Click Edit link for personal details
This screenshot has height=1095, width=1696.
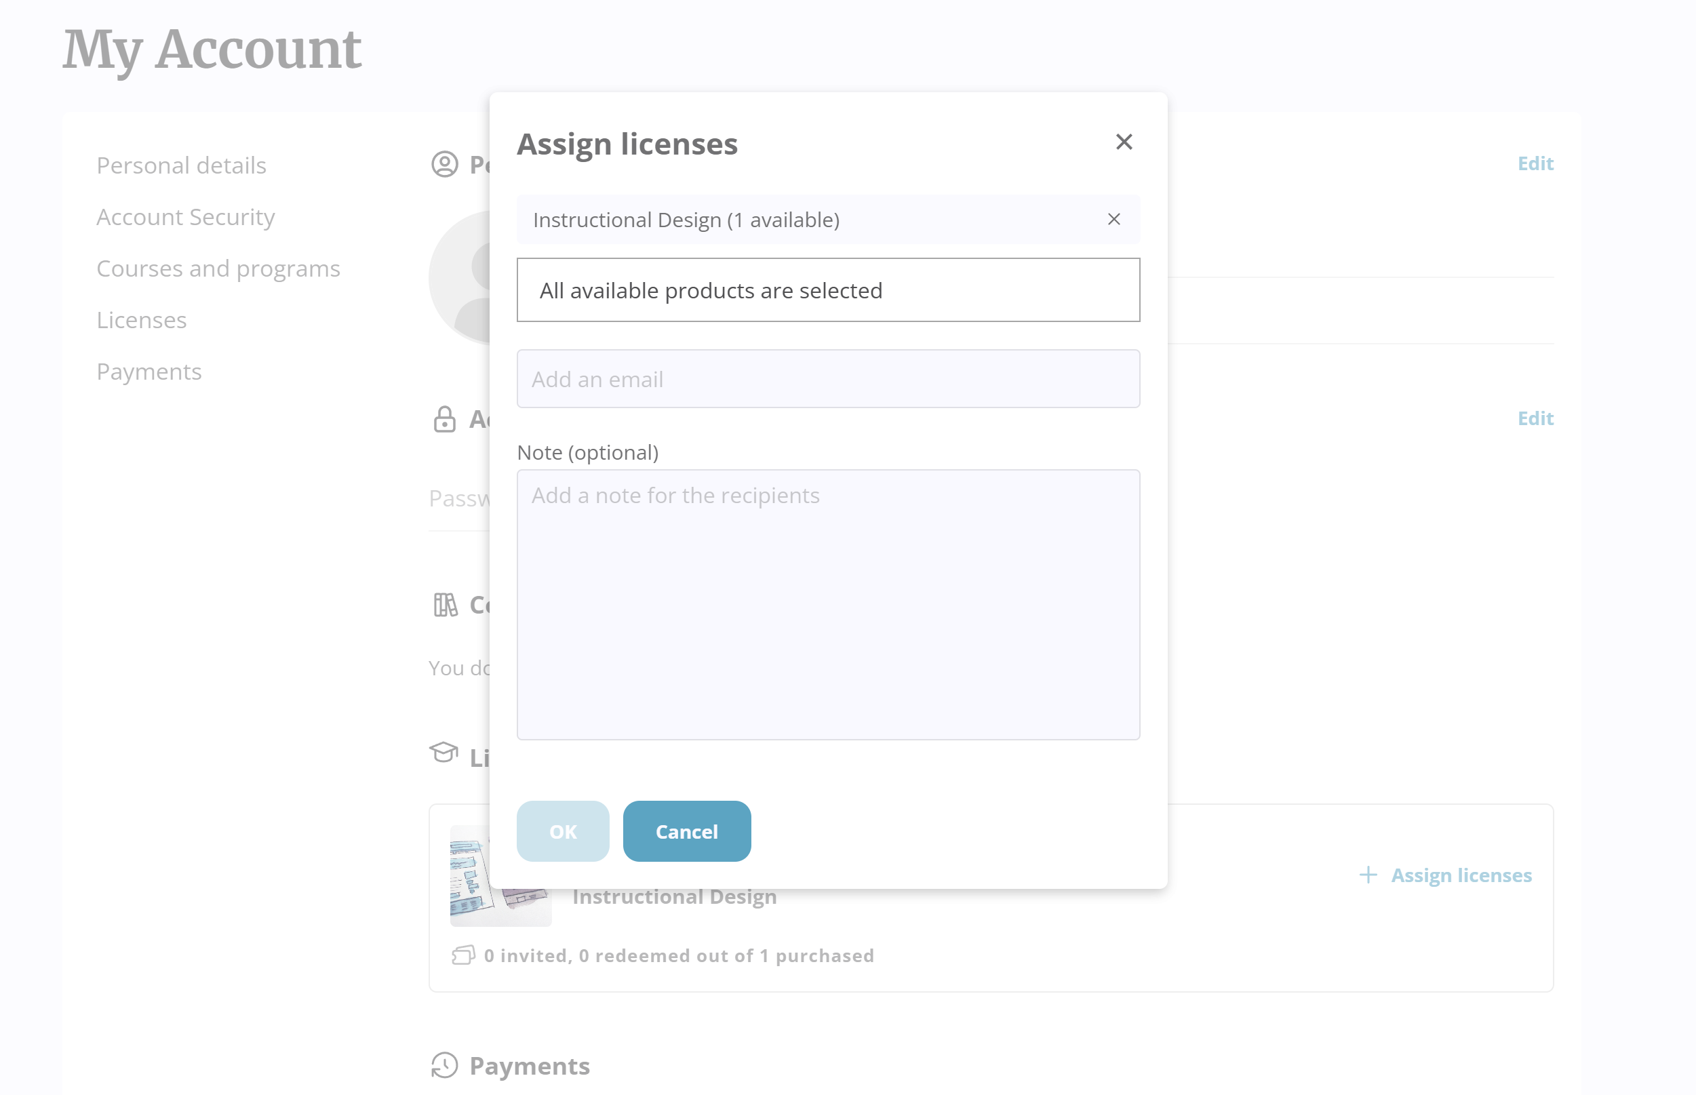point(1535,163)
